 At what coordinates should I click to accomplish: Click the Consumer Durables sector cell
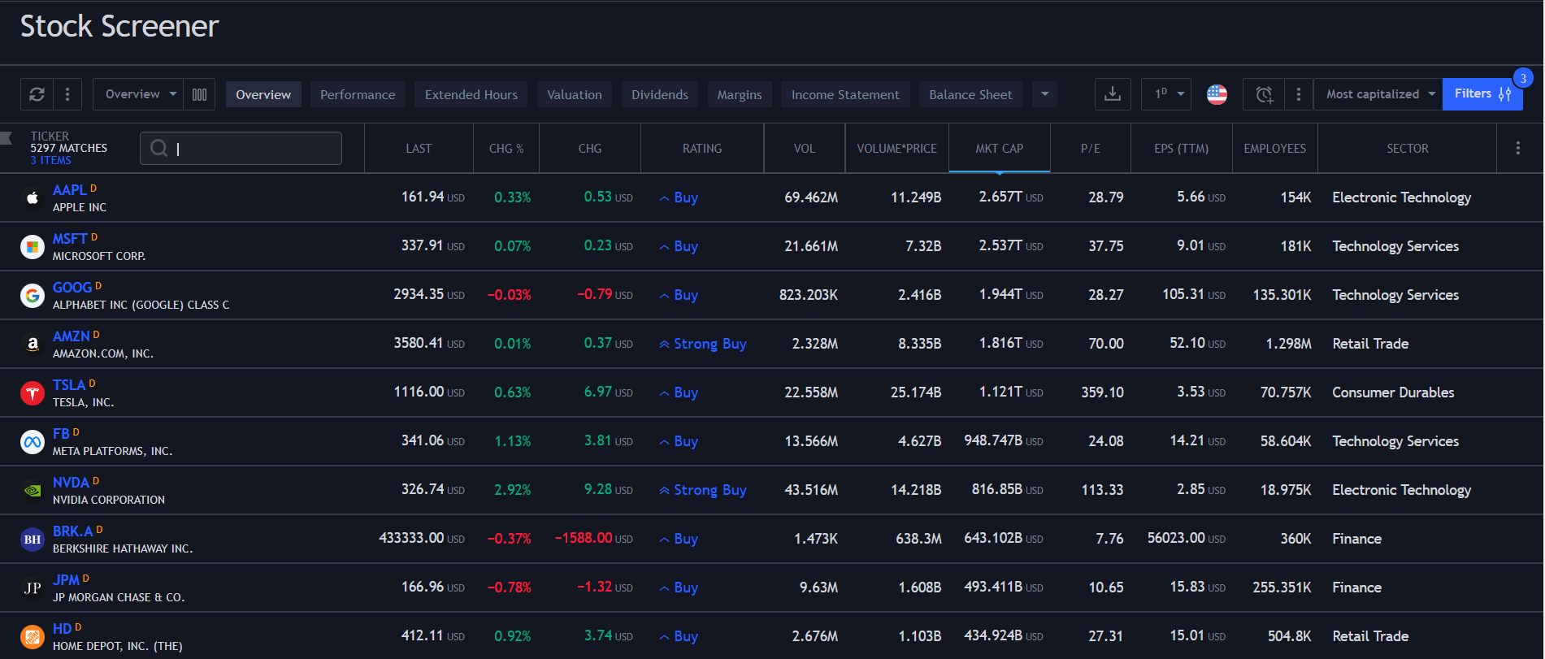1393,392
